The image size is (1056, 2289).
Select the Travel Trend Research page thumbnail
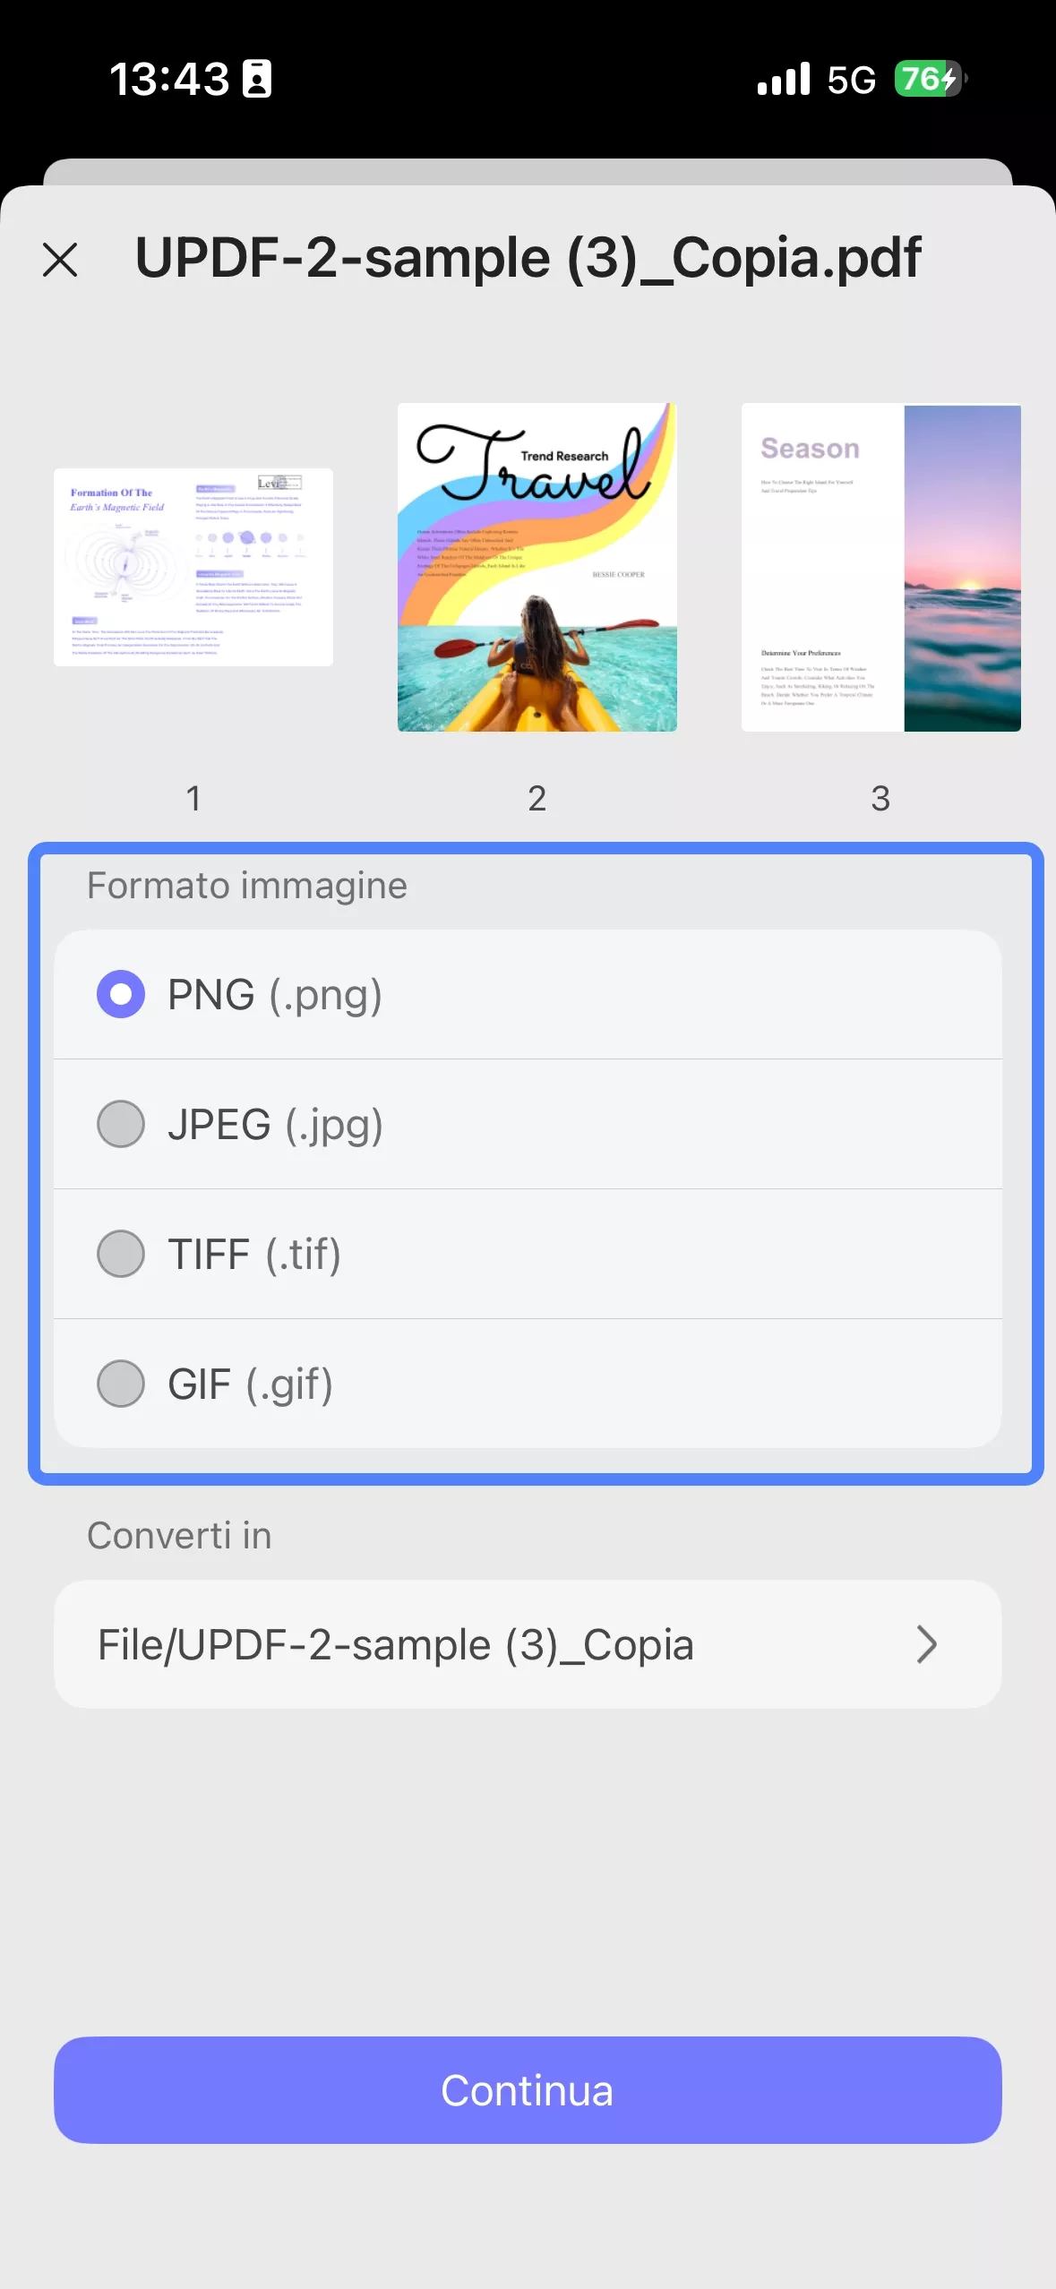pyautogui.click(x=537, y=567)
